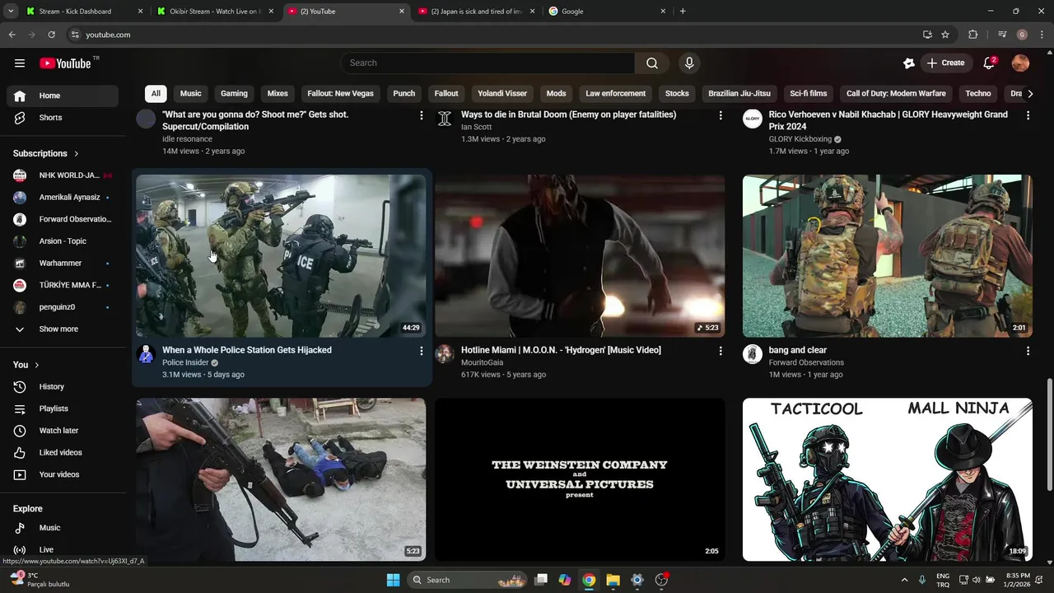Select the Law enforcement chip
This screenshot has height=593, width=1054.
pos(615,93)
